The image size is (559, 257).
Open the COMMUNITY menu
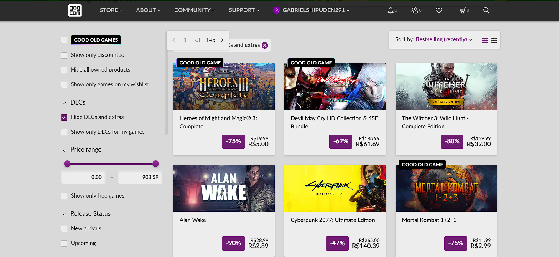[194, 10]
